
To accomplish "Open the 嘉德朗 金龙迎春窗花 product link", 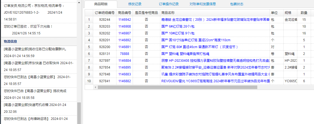I will 215,20.
